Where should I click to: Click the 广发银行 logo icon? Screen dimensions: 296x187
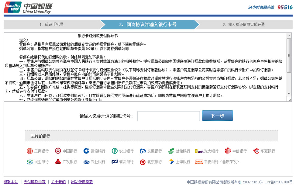click(x=58, y=162)
